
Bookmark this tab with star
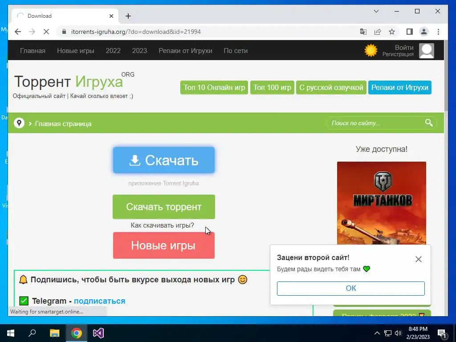(x=392, y=32)
